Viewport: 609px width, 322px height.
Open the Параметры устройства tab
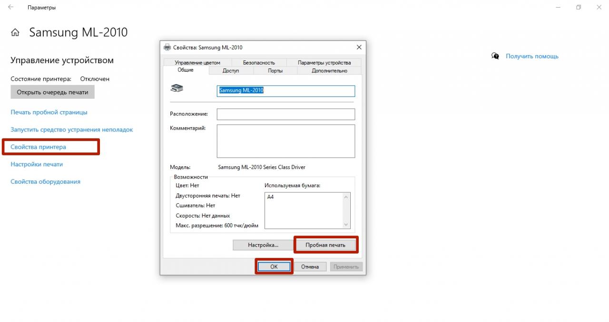click(x=324, y=63)
